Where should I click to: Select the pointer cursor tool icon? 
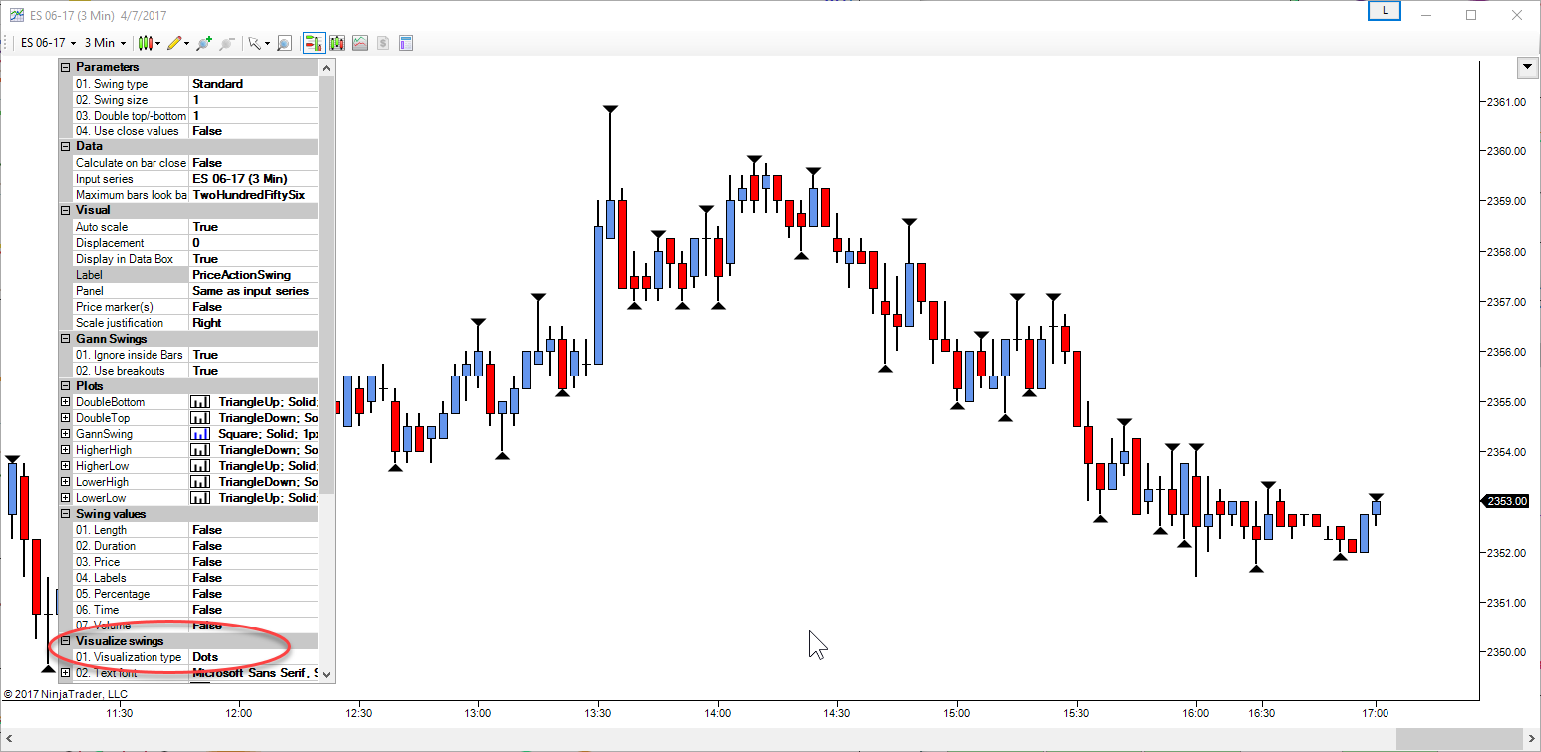tap(255, 43)
